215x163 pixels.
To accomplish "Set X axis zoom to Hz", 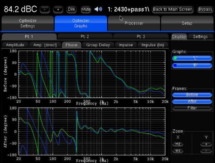I will tap(178, 144).
